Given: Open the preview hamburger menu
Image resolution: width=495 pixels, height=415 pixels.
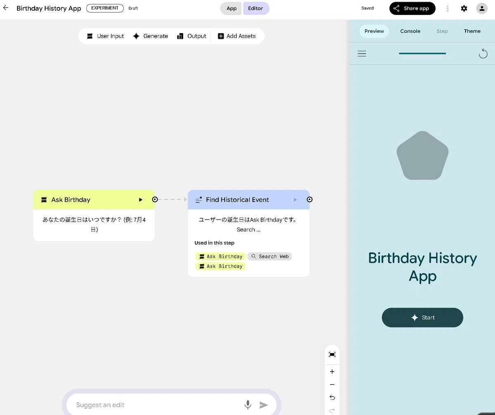Looking at the screenshot, I should coord(362,54).
